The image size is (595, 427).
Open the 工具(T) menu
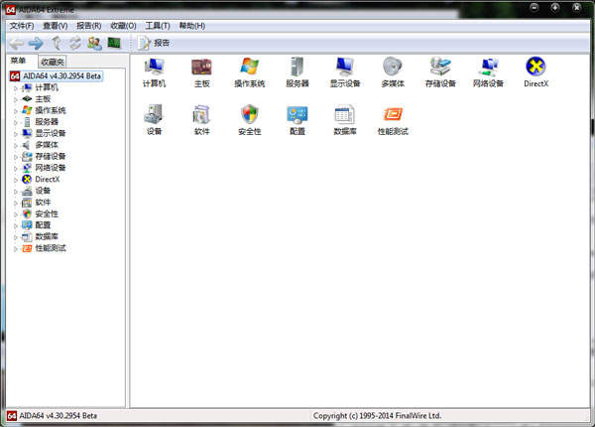coord(156,25)
